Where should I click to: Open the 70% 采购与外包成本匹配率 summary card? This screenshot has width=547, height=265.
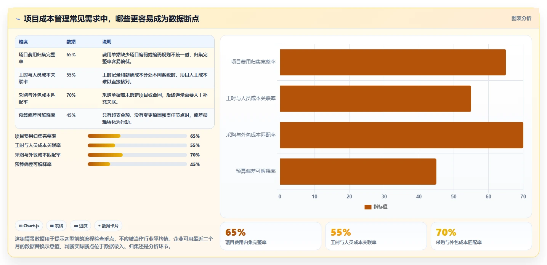pos(481,236)
